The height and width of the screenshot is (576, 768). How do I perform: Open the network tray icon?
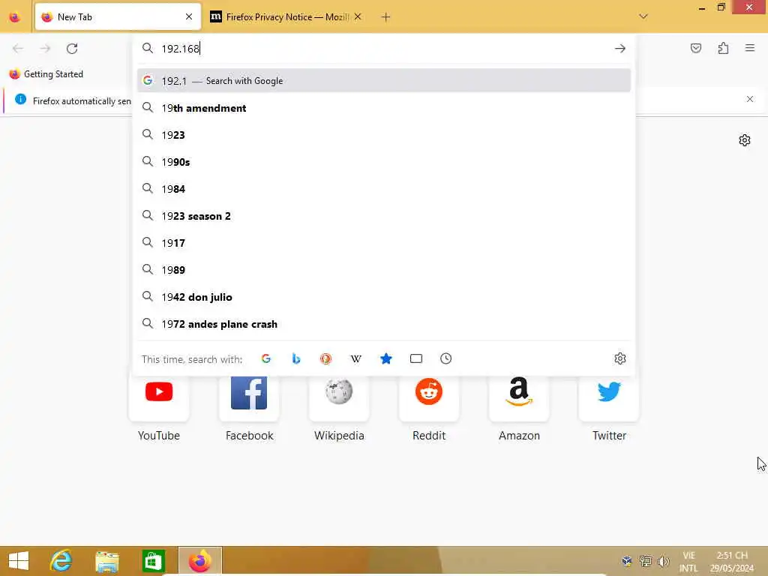(646, 561)
